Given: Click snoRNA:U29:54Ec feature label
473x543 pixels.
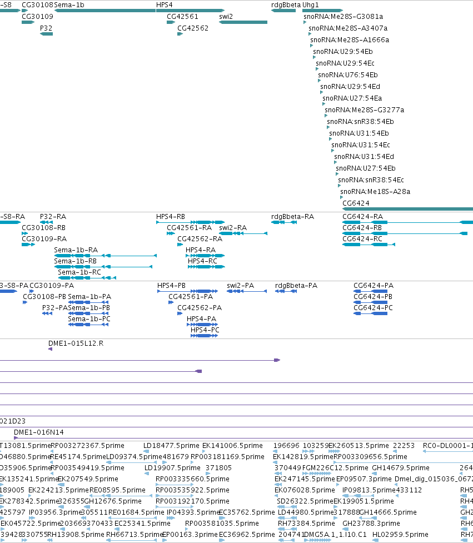Looking at the screenshot, I should (x=345, y=63).
